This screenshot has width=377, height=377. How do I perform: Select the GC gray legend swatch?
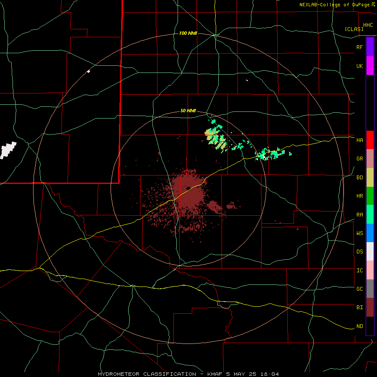370,289
